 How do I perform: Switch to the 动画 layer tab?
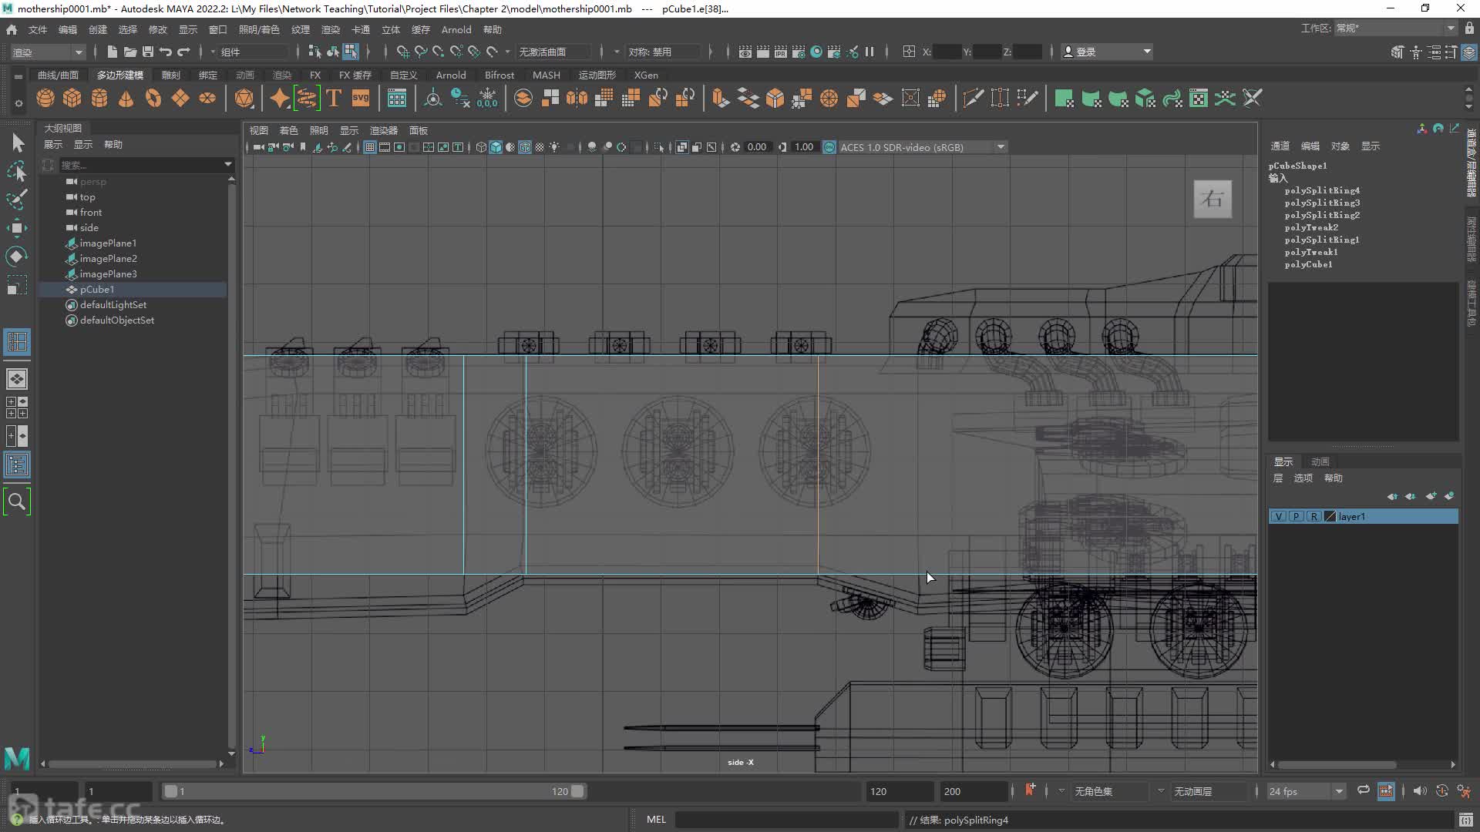[x=1320, y=461]
